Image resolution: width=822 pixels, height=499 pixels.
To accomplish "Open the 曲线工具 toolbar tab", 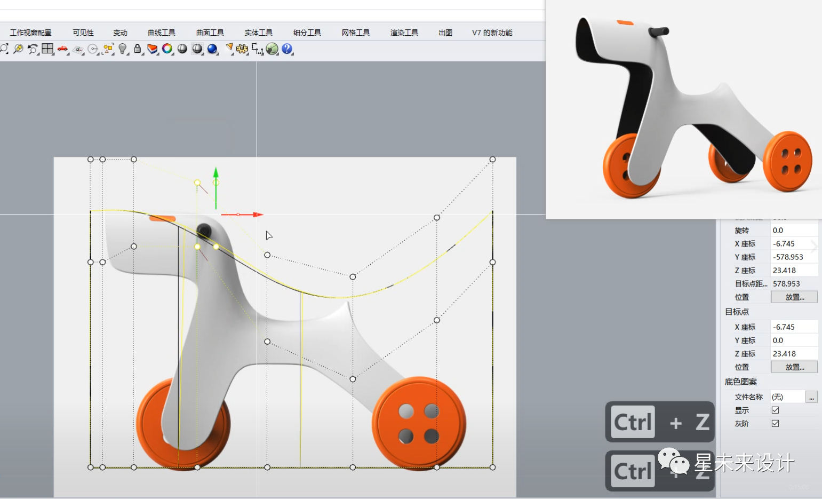I will pyautogui.click(x=162, y=33).
